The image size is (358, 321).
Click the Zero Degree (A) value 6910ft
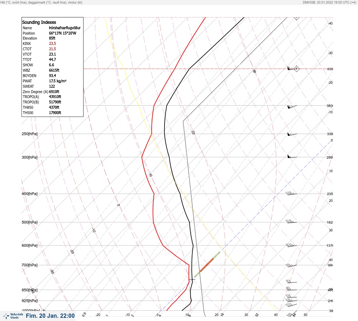(54, 92)
